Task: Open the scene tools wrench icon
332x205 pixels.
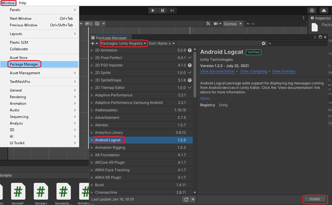Action: (208, 24)
